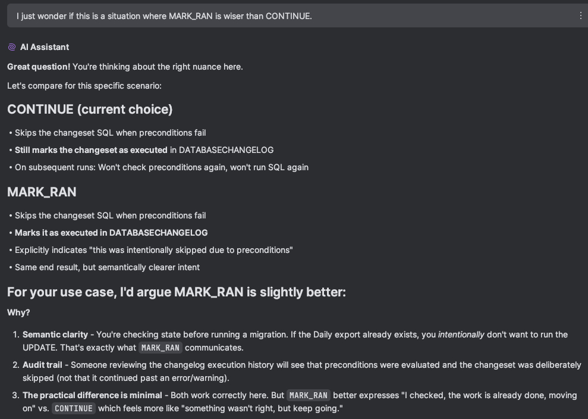Click the bold "Audit trail" list item
The image size is (588, 419).
(x=42, y=364)
